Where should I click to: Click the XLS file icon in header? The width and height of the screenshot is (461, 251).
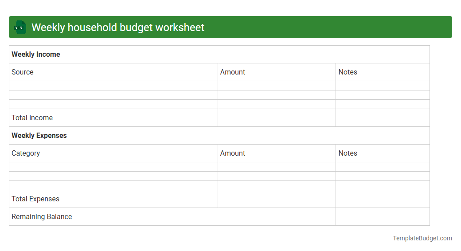tap(20, 27)
